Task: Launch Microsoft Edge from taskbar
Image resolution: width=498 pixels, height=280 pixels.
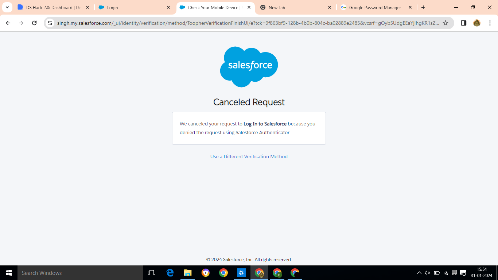Action: pos(170,273)
